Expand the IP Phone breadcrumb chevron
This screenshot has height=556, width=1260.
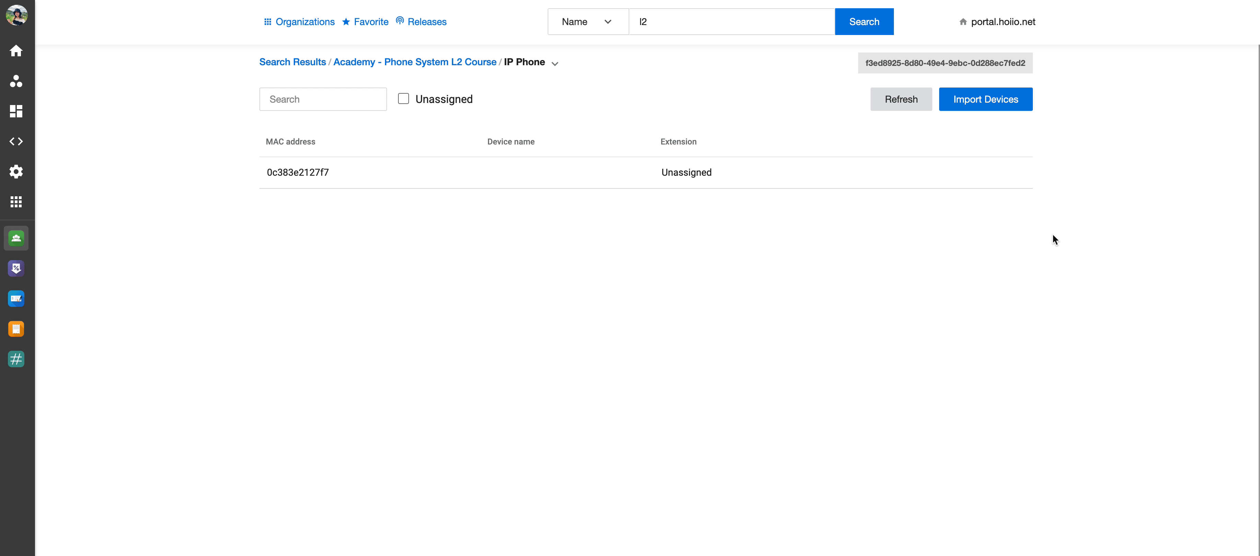pyautogui.click(x=555, y=63)
